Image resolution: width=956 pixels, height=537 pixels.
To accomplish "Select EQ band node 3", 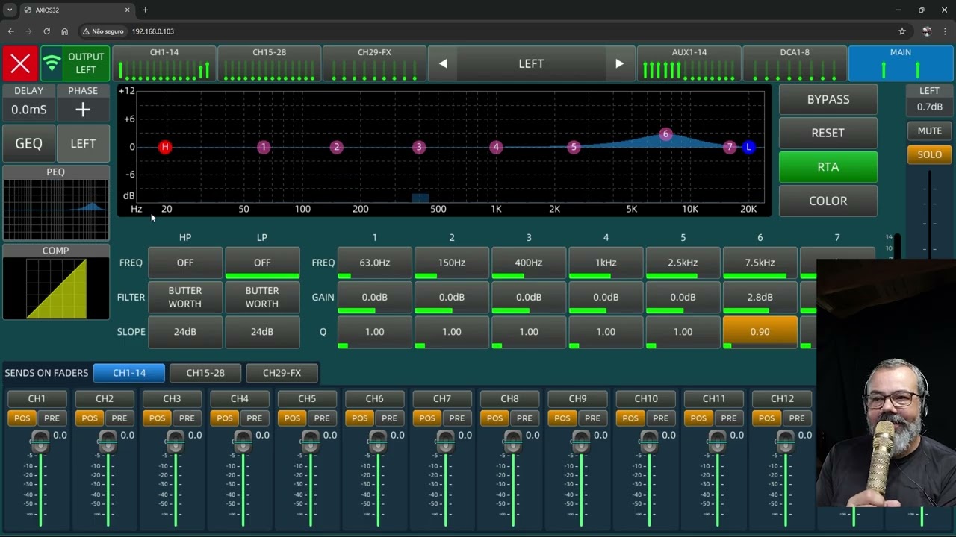I will pos(419,147).
